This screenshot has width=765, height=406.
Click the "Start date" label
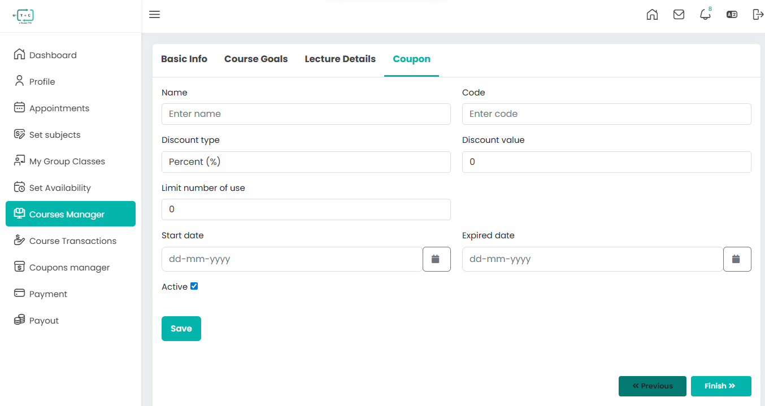[182, 235]
